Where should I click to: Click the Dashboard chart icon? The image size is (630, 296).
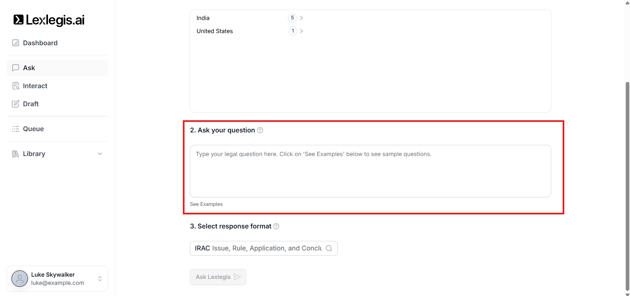click(15, 43)
